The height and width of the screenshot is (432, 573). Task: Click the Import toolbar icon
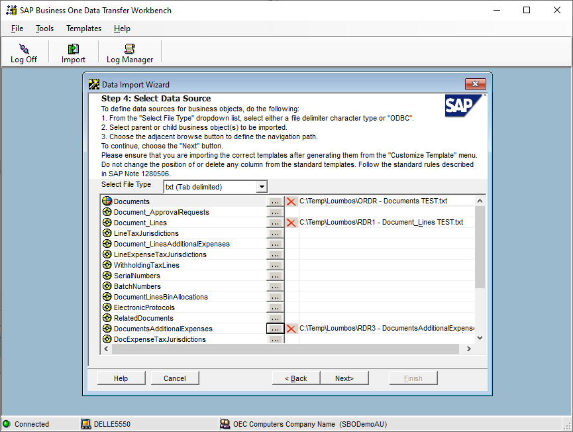pyautogui.click(x=74, y=49)
